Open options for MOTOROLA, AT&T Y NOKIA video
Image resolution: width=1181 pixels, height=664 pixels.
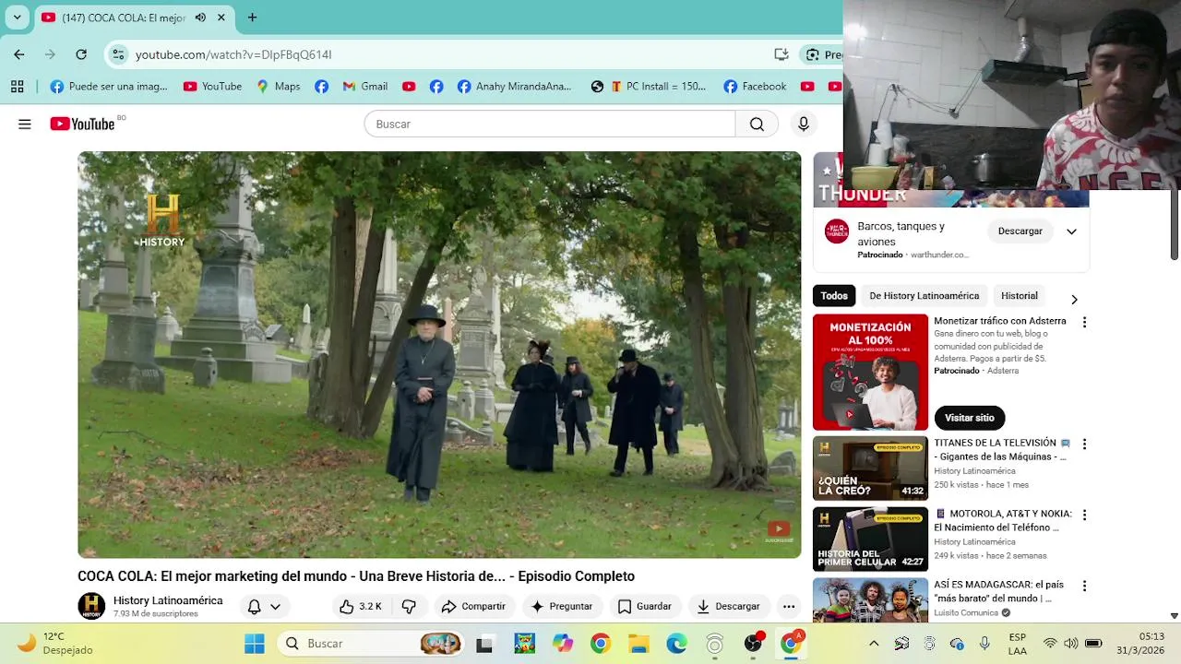(1084, 515)
